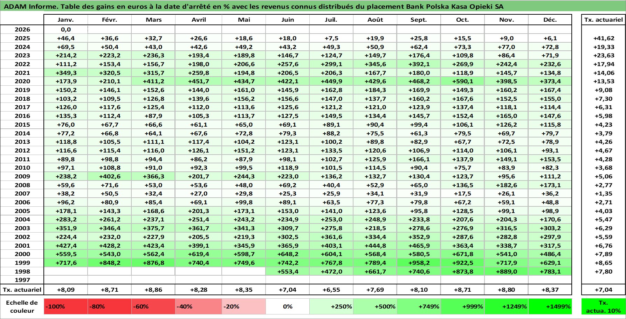This screenshot has height=319, width=626.
Task: Click the +671,8 value for Oct. 2000
Action: point(463,254)
